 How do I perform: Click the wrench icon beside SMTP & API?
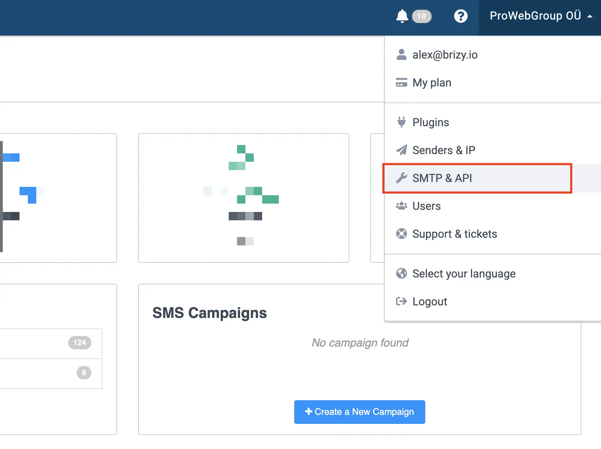coord(401,178)
